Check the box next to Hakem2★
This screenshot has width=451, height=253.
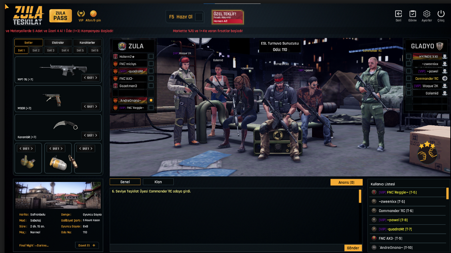[x=151, y=56]
